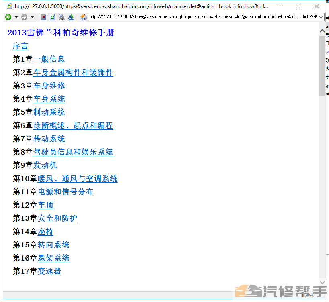Click the Home page icon
This screenshot has height=302, width=329.
coord(84,17)
